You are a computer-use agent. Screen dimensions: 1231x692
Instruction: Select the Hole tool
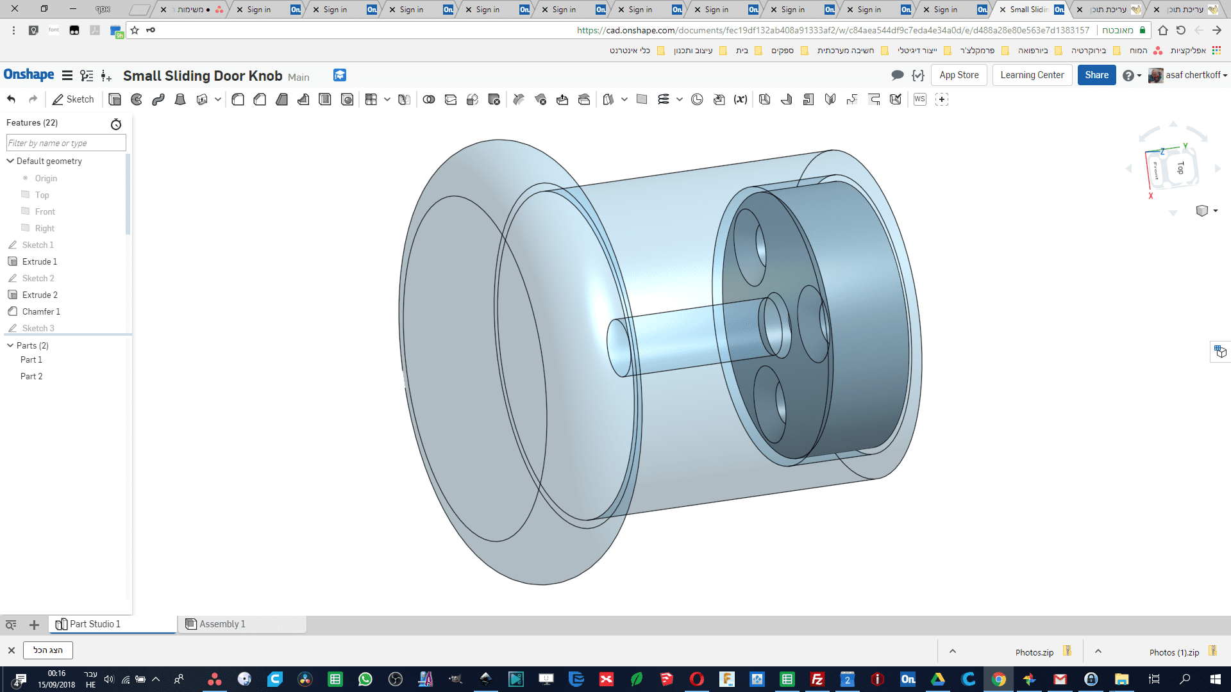click(x=347, y=99)
